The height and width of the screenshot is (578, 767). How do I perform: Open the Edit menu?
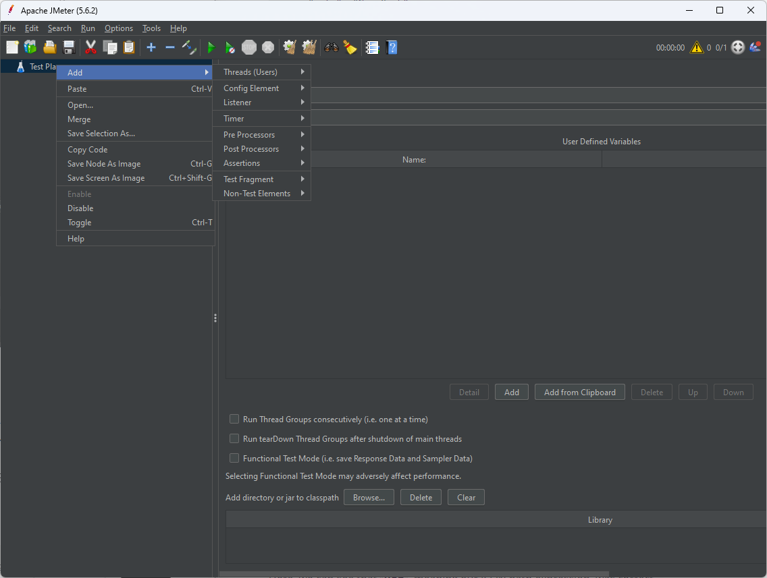coord(32,28)
